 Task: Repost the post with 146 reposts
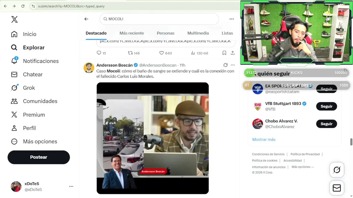pyautogui.click(x=134, y=53)
